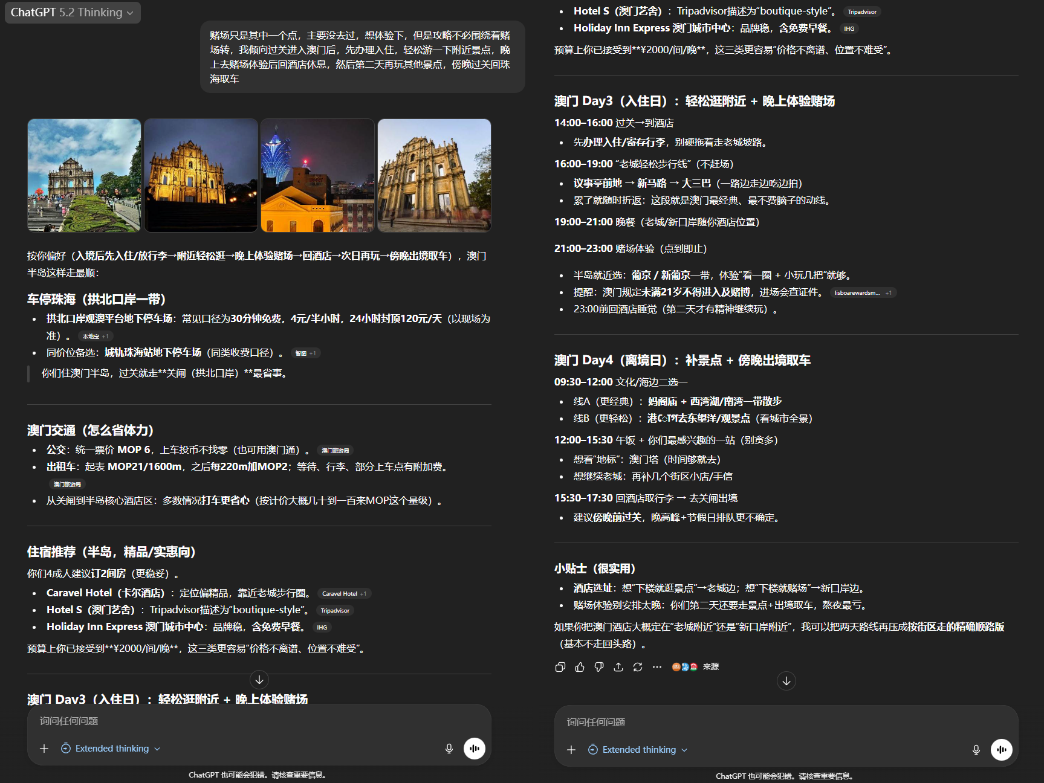Click the scroll-down arrow in the right pane
The image size is (1044, 783).
point(786,681)
